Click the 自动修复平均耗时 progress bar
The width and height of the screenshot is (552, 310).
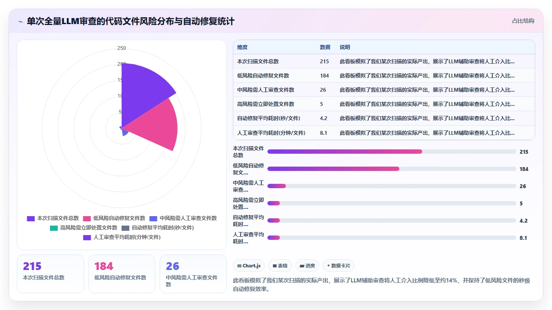[x=392, y=220]
